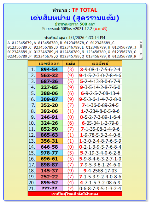Select drawn number 246-91

49,117
